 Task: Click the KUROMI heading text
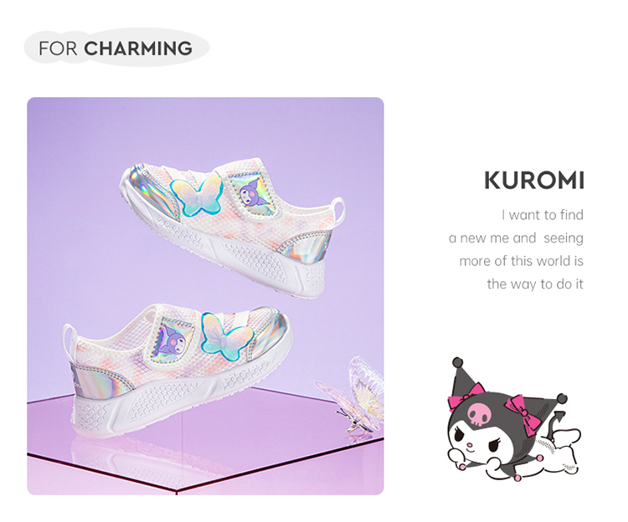tap(534, 181)
